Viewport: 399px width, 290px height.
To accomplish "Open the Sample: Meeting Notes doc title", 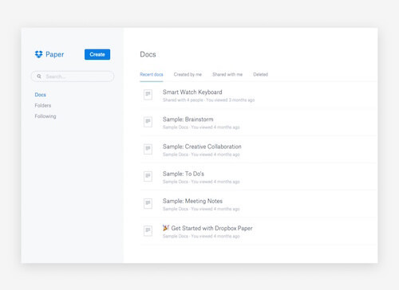I will point(192,201).
